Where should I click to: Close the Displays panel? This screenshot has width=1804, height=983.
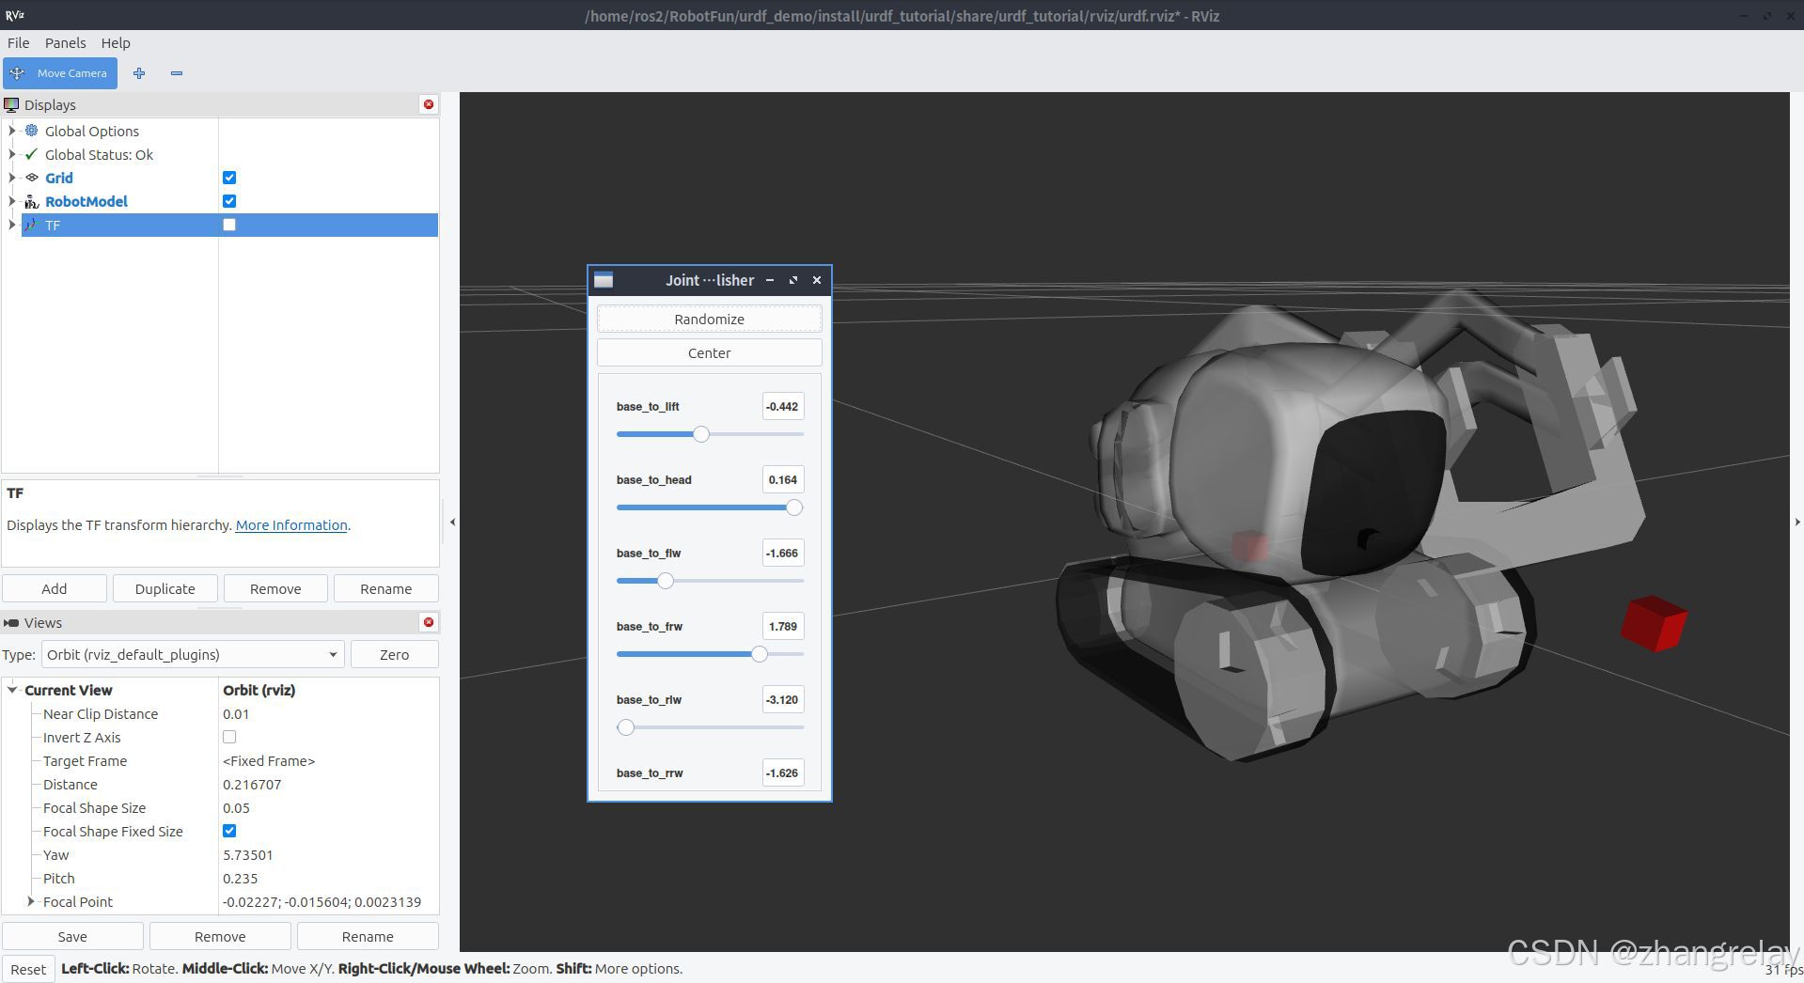click(429, 104)
